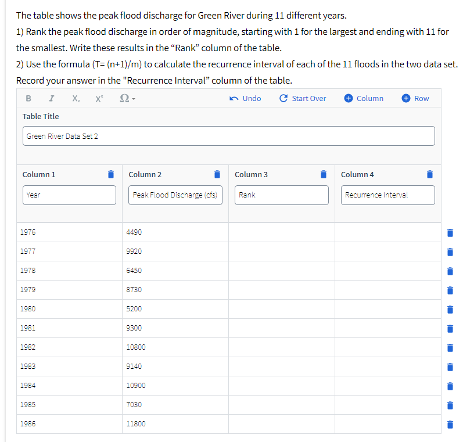
Task: Click Start Over button
Action: pos(302,98)
